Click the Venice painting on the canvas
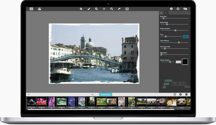216x125 pixels. coord(94,53)
